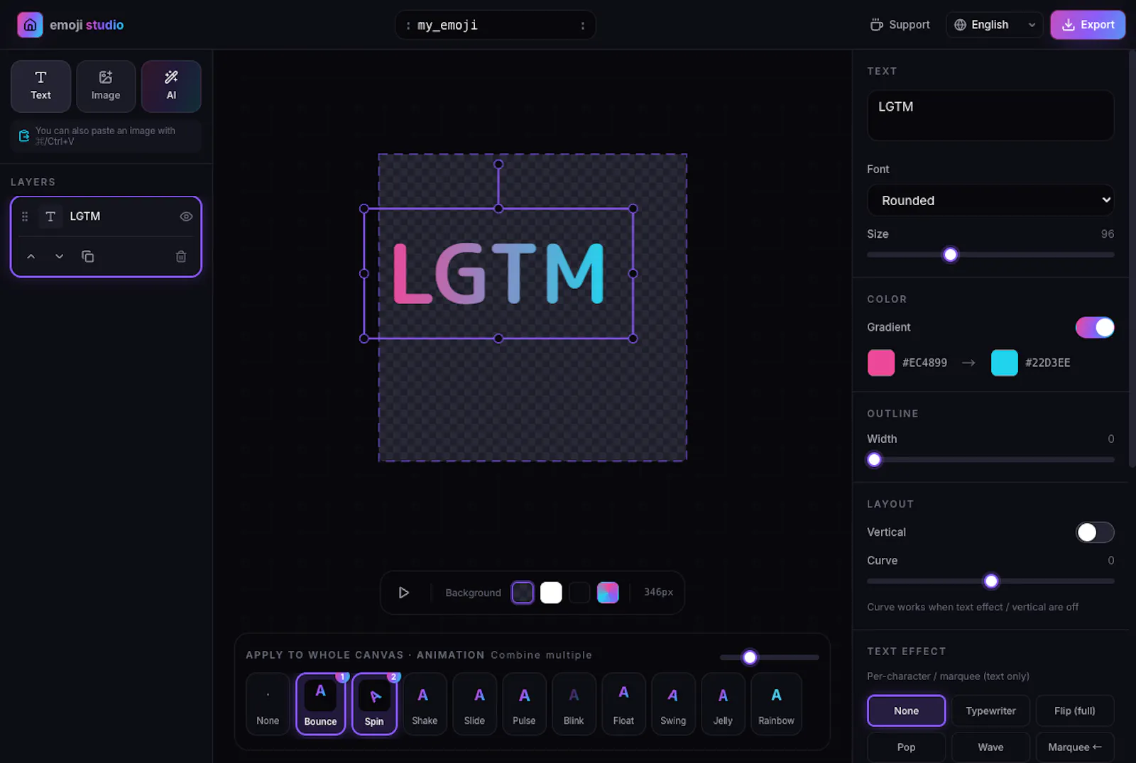This screenshot has width=1136, height=763.
Task: Apply the Shake animation
Action: pos(425,704)
